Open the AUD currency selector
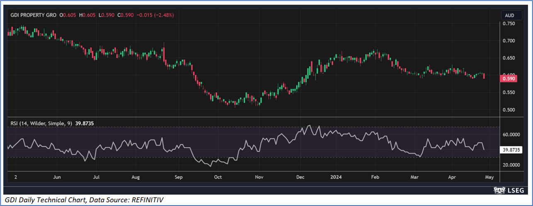Image resolution: width=533 pixels, height=206 pixels. [509, 15]
